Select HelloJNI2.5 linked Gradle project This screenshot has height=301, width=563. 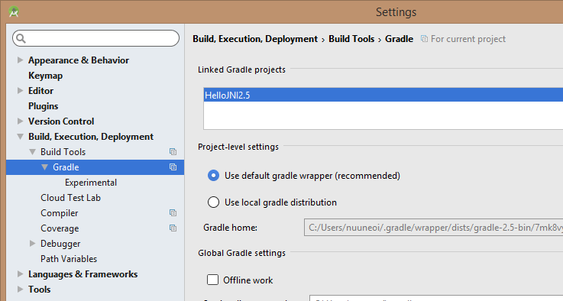pyautogui.click(x=383, y=95)
